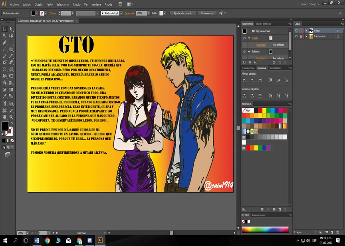Click vertical distribute top icon
Screen dimensions: 345x246
click(x=244, y=96)
